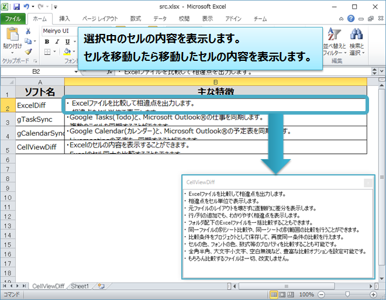Apply the yellow Fill Color bucket
386x300 pixels.
(67, 51)
